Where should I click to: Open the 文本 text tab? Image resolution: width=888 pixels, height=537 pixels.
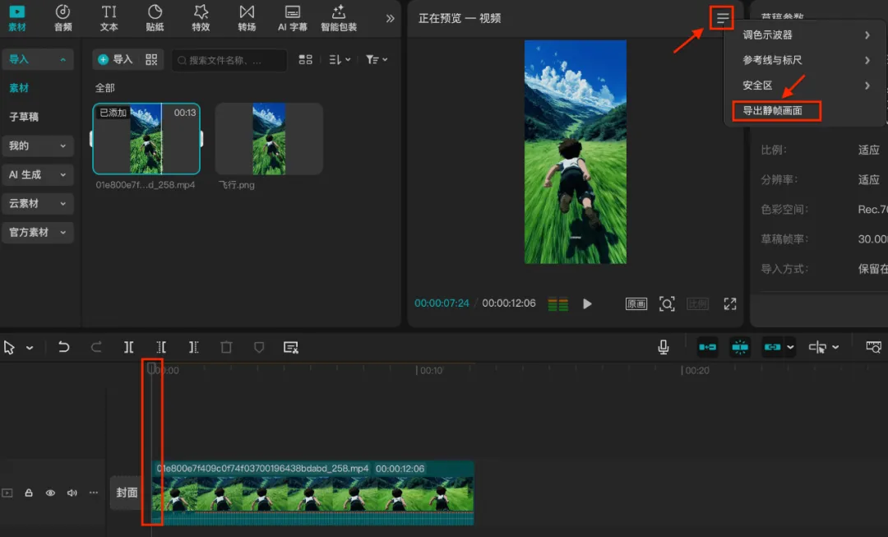pos(109,18)
